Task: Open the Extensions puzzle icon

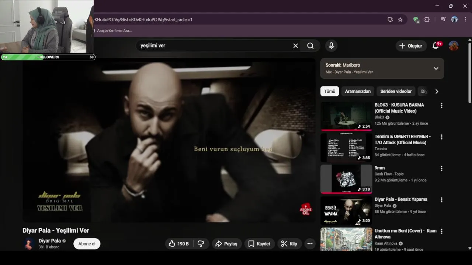Action: pos(427,20)
